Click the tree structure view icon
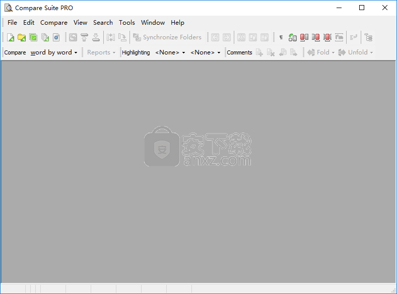397x294 pixels. [x=368, y=37]
